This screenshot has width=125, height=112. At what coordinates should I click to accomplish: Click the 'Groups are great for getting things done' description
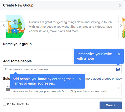point(71,27)
